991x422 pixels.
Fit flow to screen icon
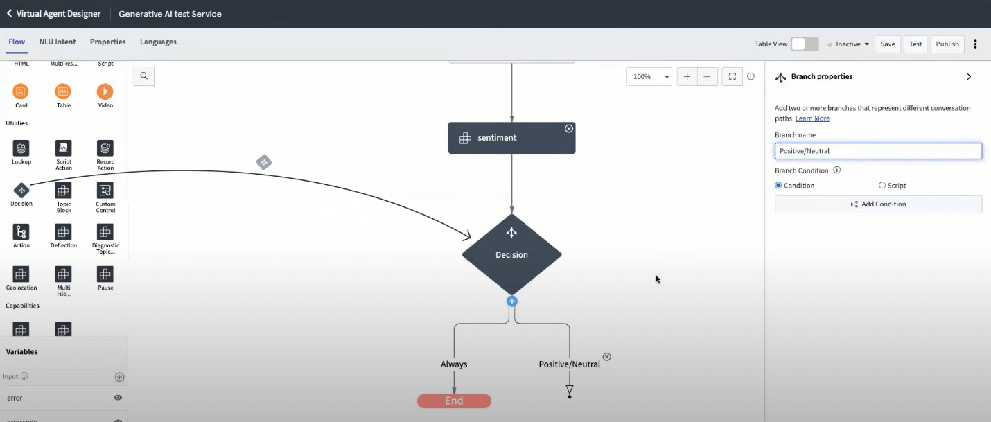[732, 76]
